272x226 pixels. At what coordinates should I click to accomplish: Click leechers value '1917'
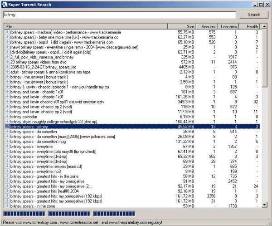click(233, 57)
